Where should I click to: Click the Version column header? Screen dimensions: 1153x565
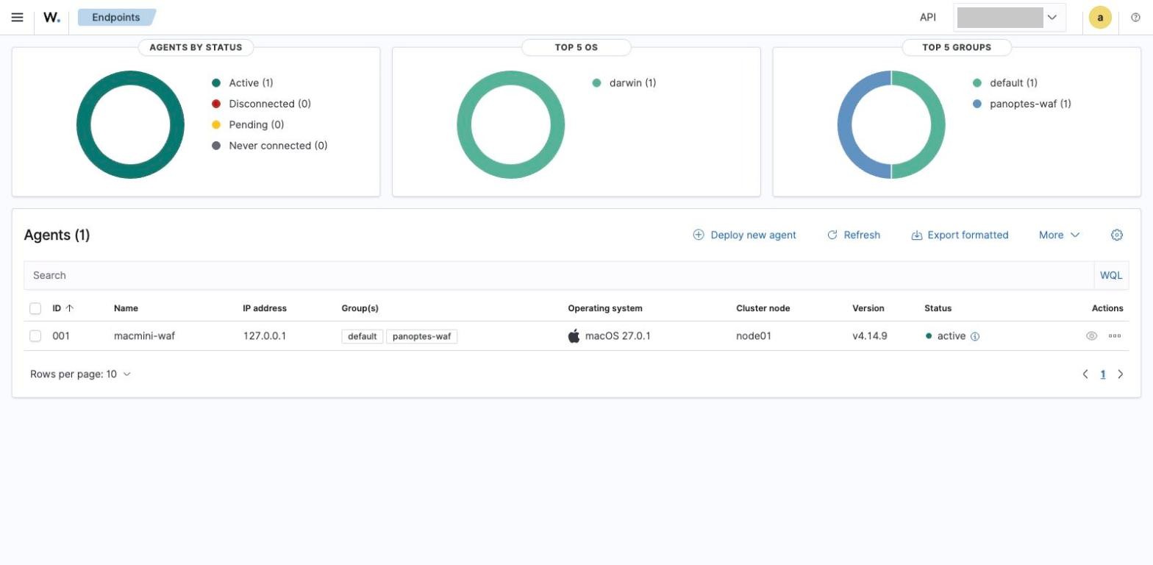tap(868, 308)
